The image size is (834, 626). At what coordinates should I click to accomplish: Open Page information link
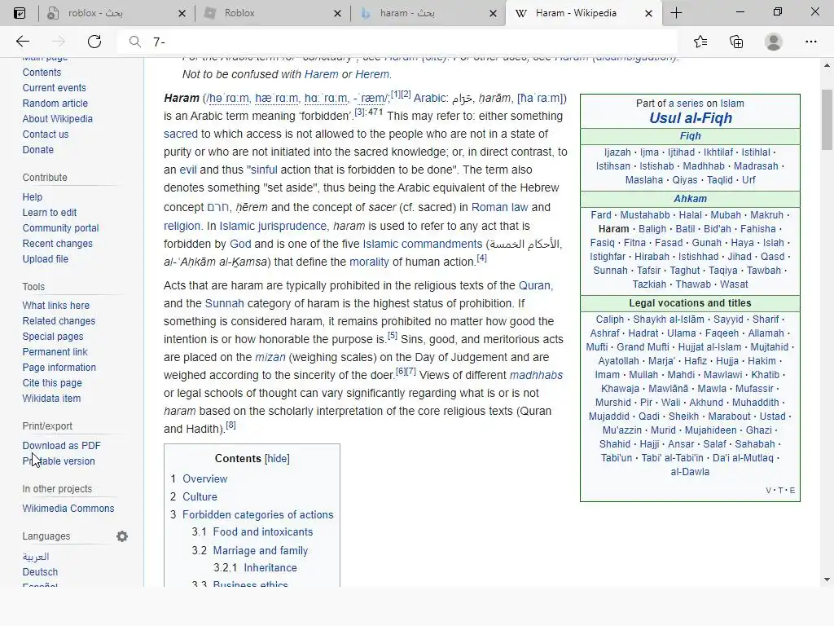[59, 368]
